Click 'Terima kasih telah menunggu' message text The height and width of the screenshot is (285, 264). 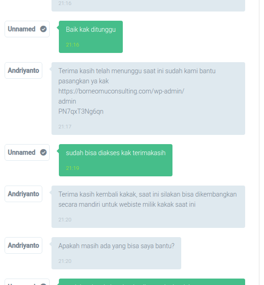pos(137,76)
